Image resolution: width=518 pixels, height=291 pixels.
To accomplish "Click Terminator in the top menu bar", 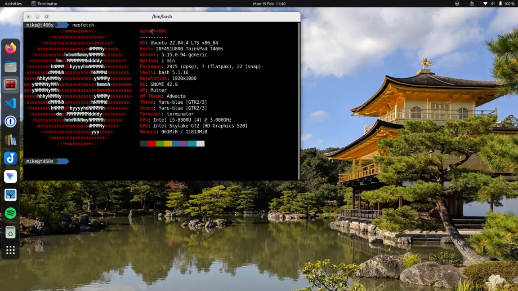I will point(44,3).
